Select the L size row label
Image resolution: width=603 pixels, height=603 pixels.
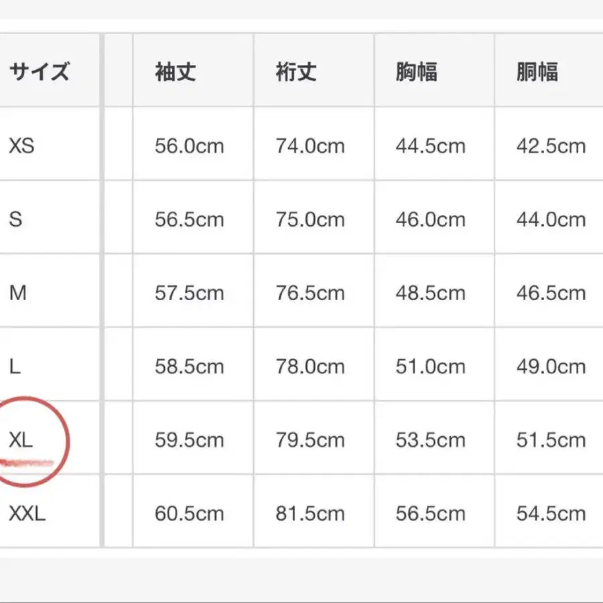coord(15,366)
